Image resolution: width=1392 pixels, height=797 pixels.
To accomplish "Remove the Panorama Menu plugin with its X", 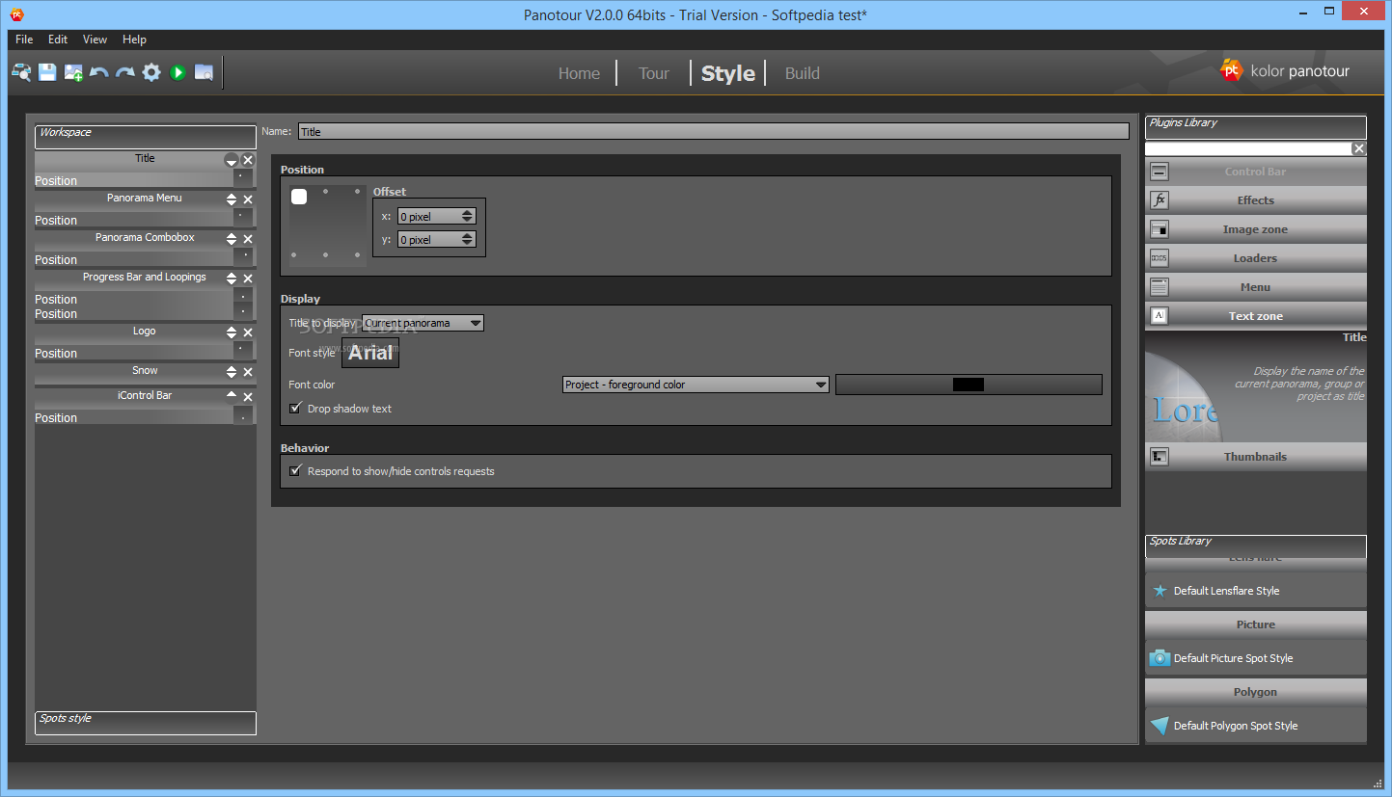I will pos(248,199).
